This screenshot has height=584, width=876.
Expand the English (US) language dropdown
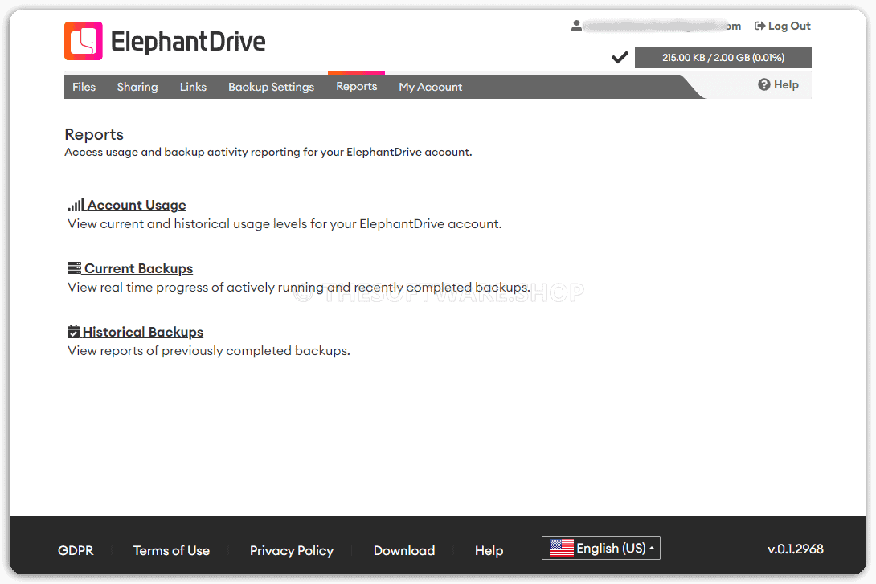[601, 548]
